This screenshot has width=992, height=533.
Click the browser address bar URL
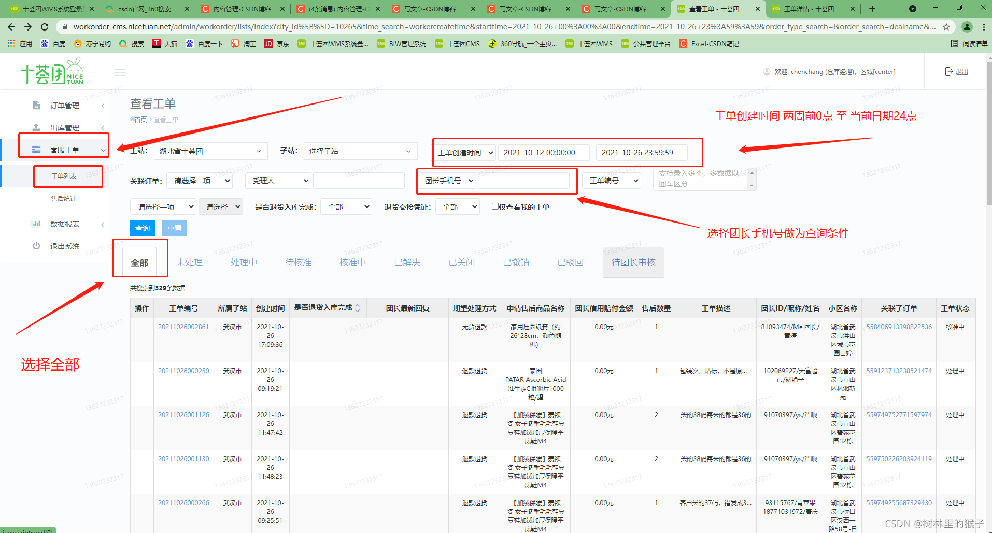coord(504,27)
